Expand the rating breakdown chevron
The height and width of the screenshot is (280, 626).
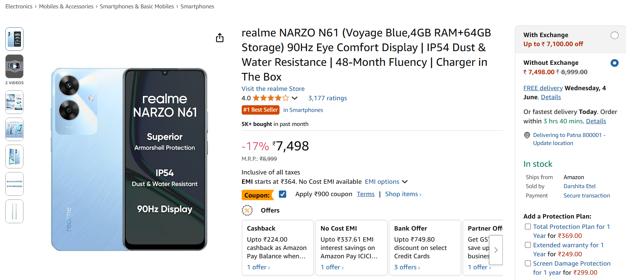coord(295,98)
